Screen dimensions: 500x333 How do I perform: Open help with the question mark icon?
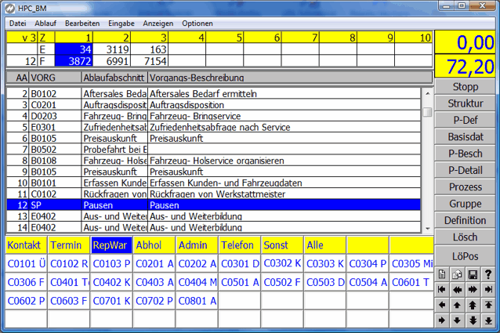[489, 273]
